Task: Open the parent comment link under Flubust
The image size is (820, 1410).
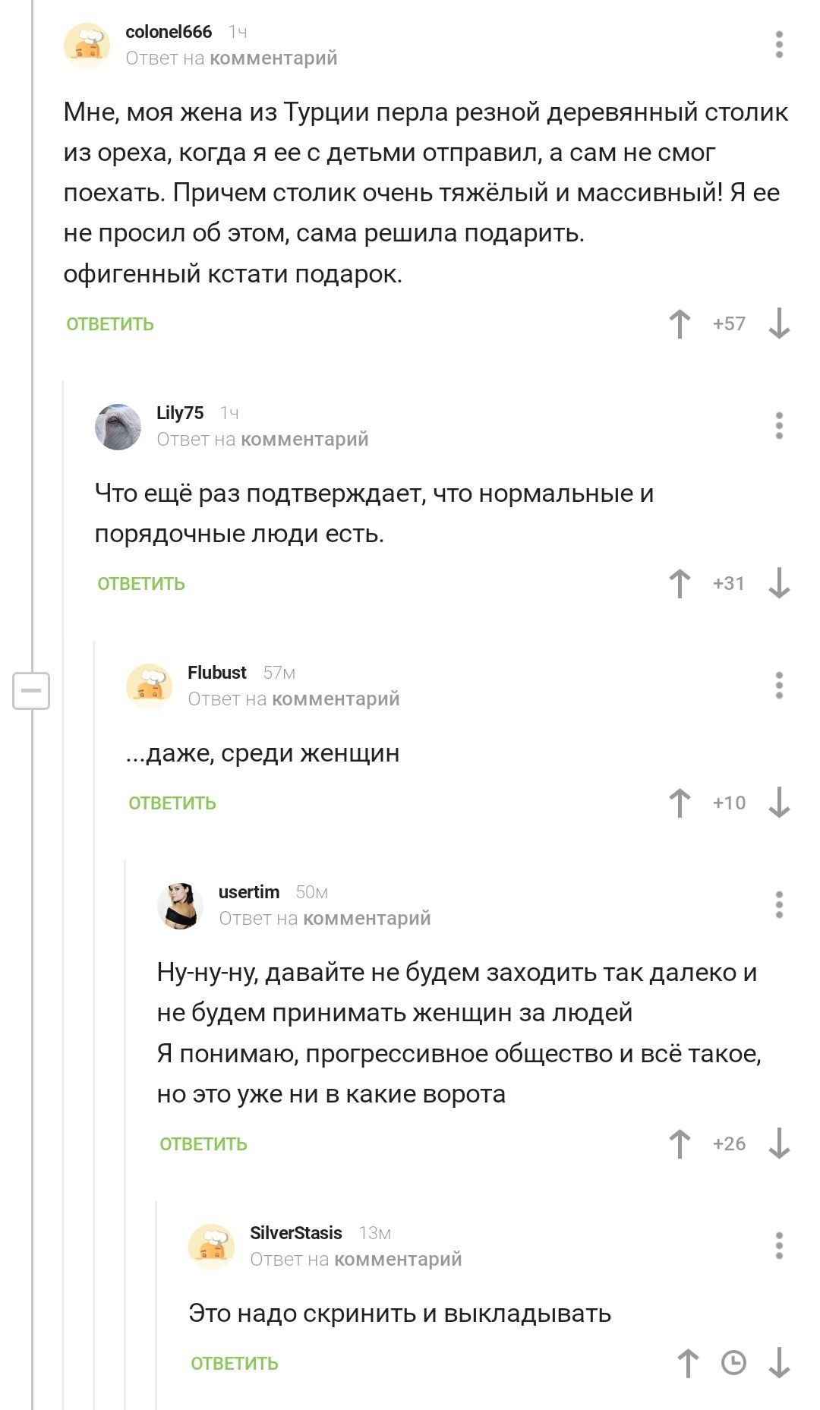Action: tap(336, 699)
